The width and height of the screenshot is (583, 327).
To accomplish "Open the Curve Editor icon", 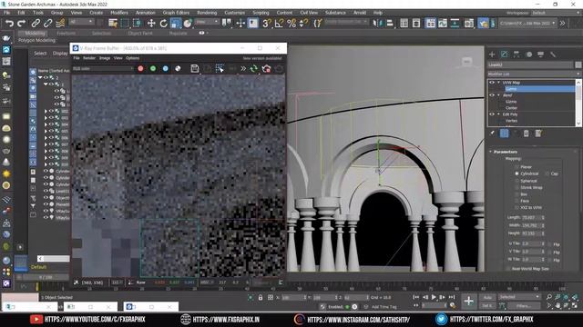I will click(443, 24).
